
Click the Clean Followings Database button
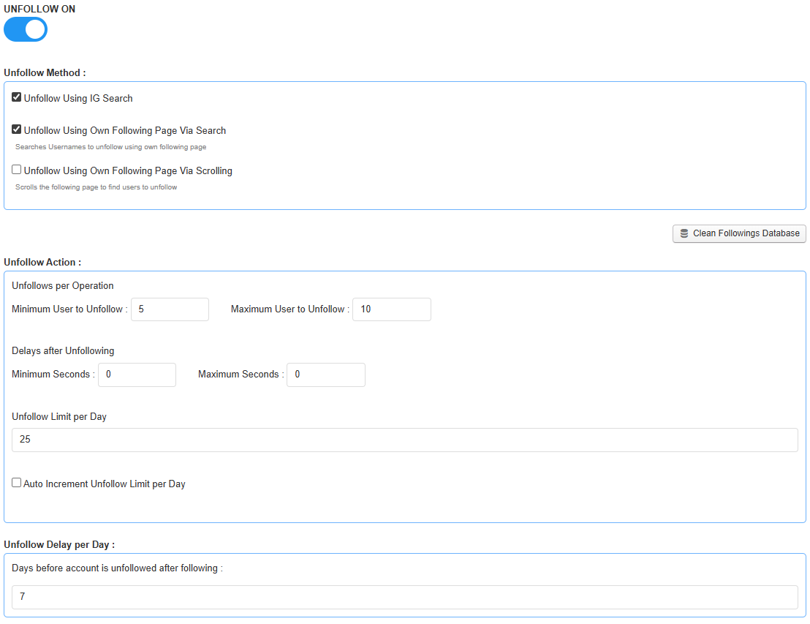coord(739,233)
